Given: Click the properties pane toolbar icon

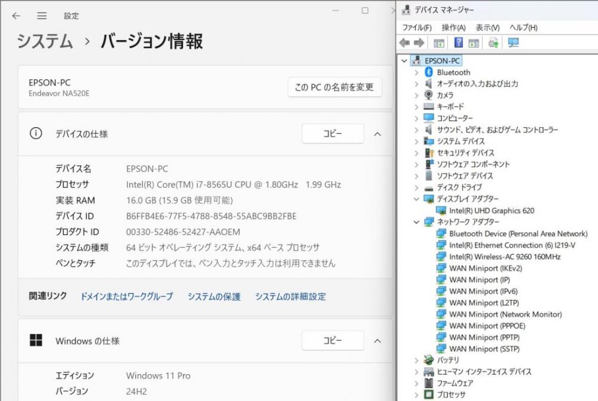Looking at the screenshot, I should click(x=474, y=43).
